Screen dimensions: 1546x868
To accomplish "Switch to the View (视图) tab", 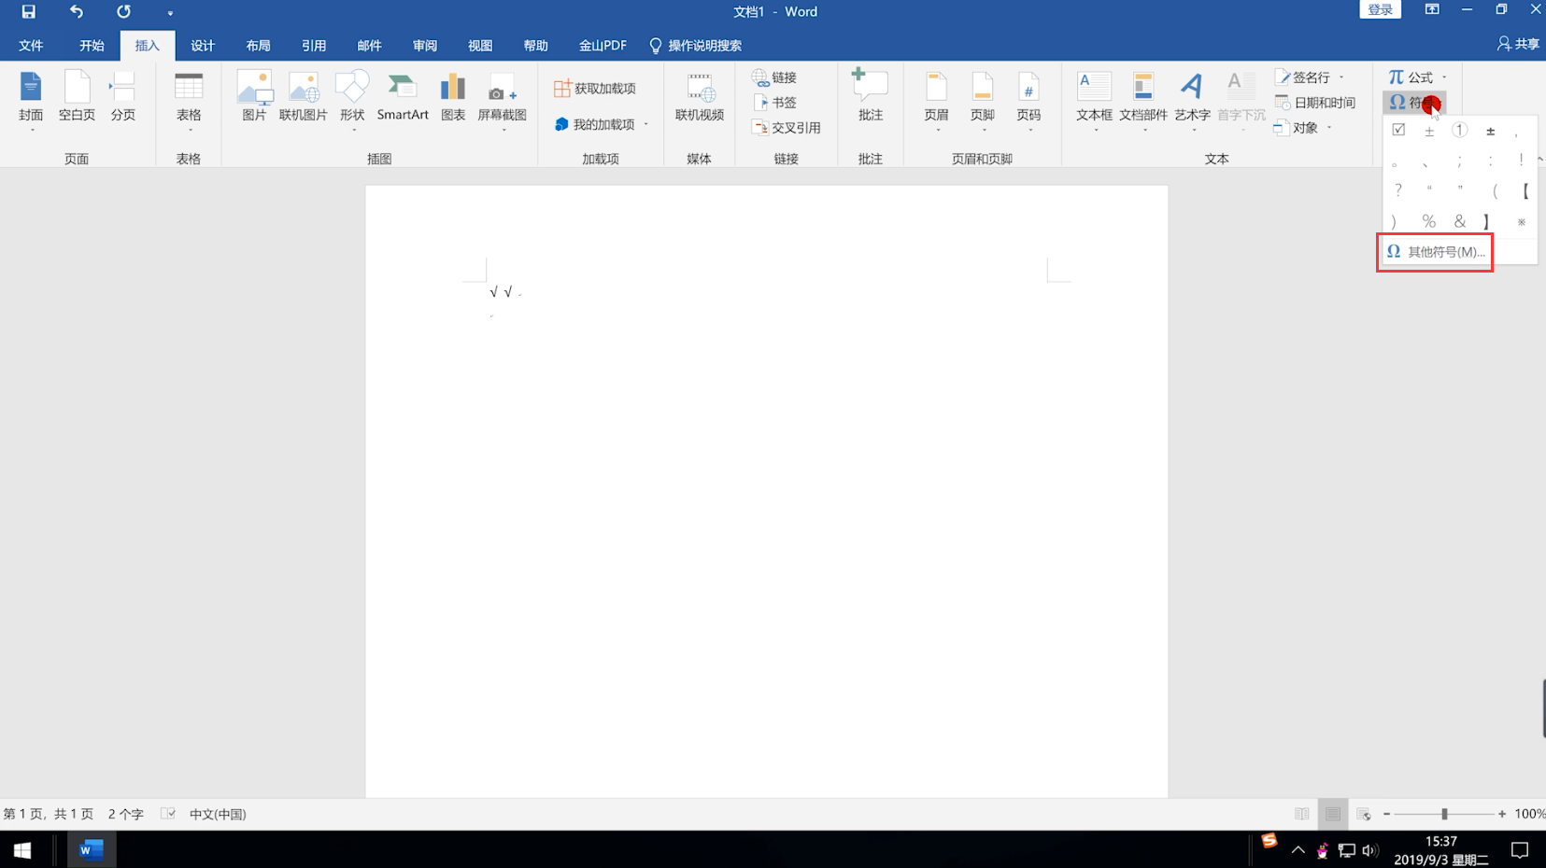I will coord(480,46).
